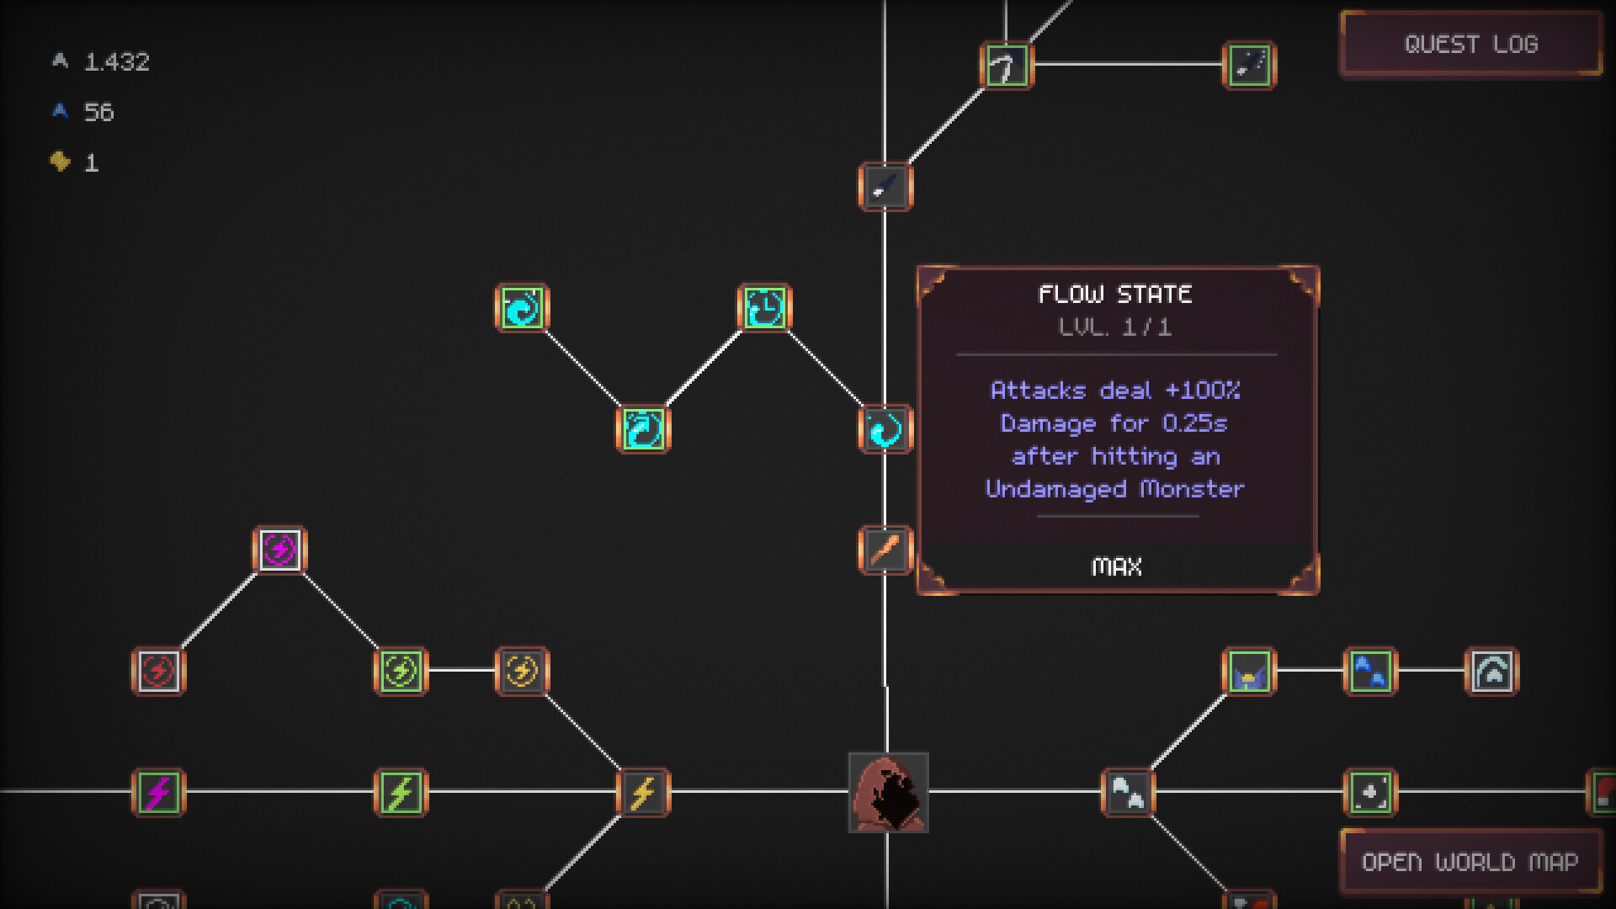The image size is (1616, 909).
Task: Click the magenta lightning bolt node
Action: pyautogui.click(x=158, y=792)
